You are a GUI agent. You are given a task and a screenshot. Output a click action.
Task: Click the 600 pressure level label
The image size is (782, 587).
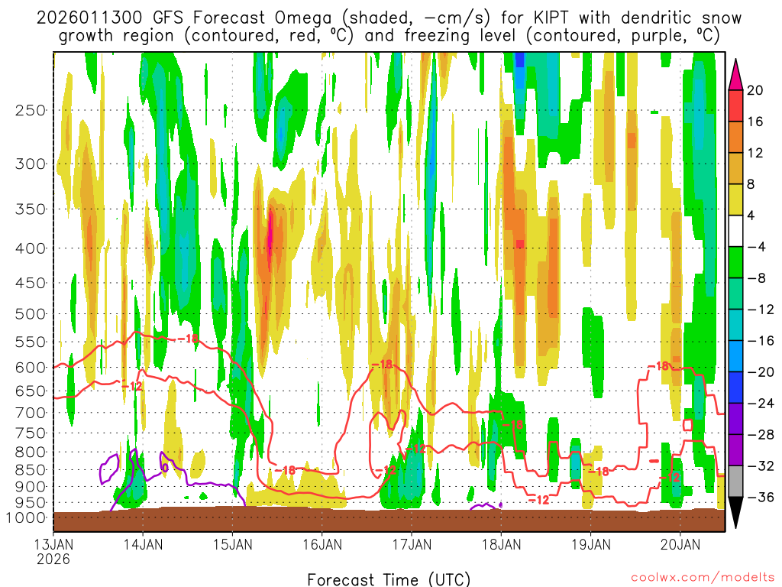click(31, 368)
